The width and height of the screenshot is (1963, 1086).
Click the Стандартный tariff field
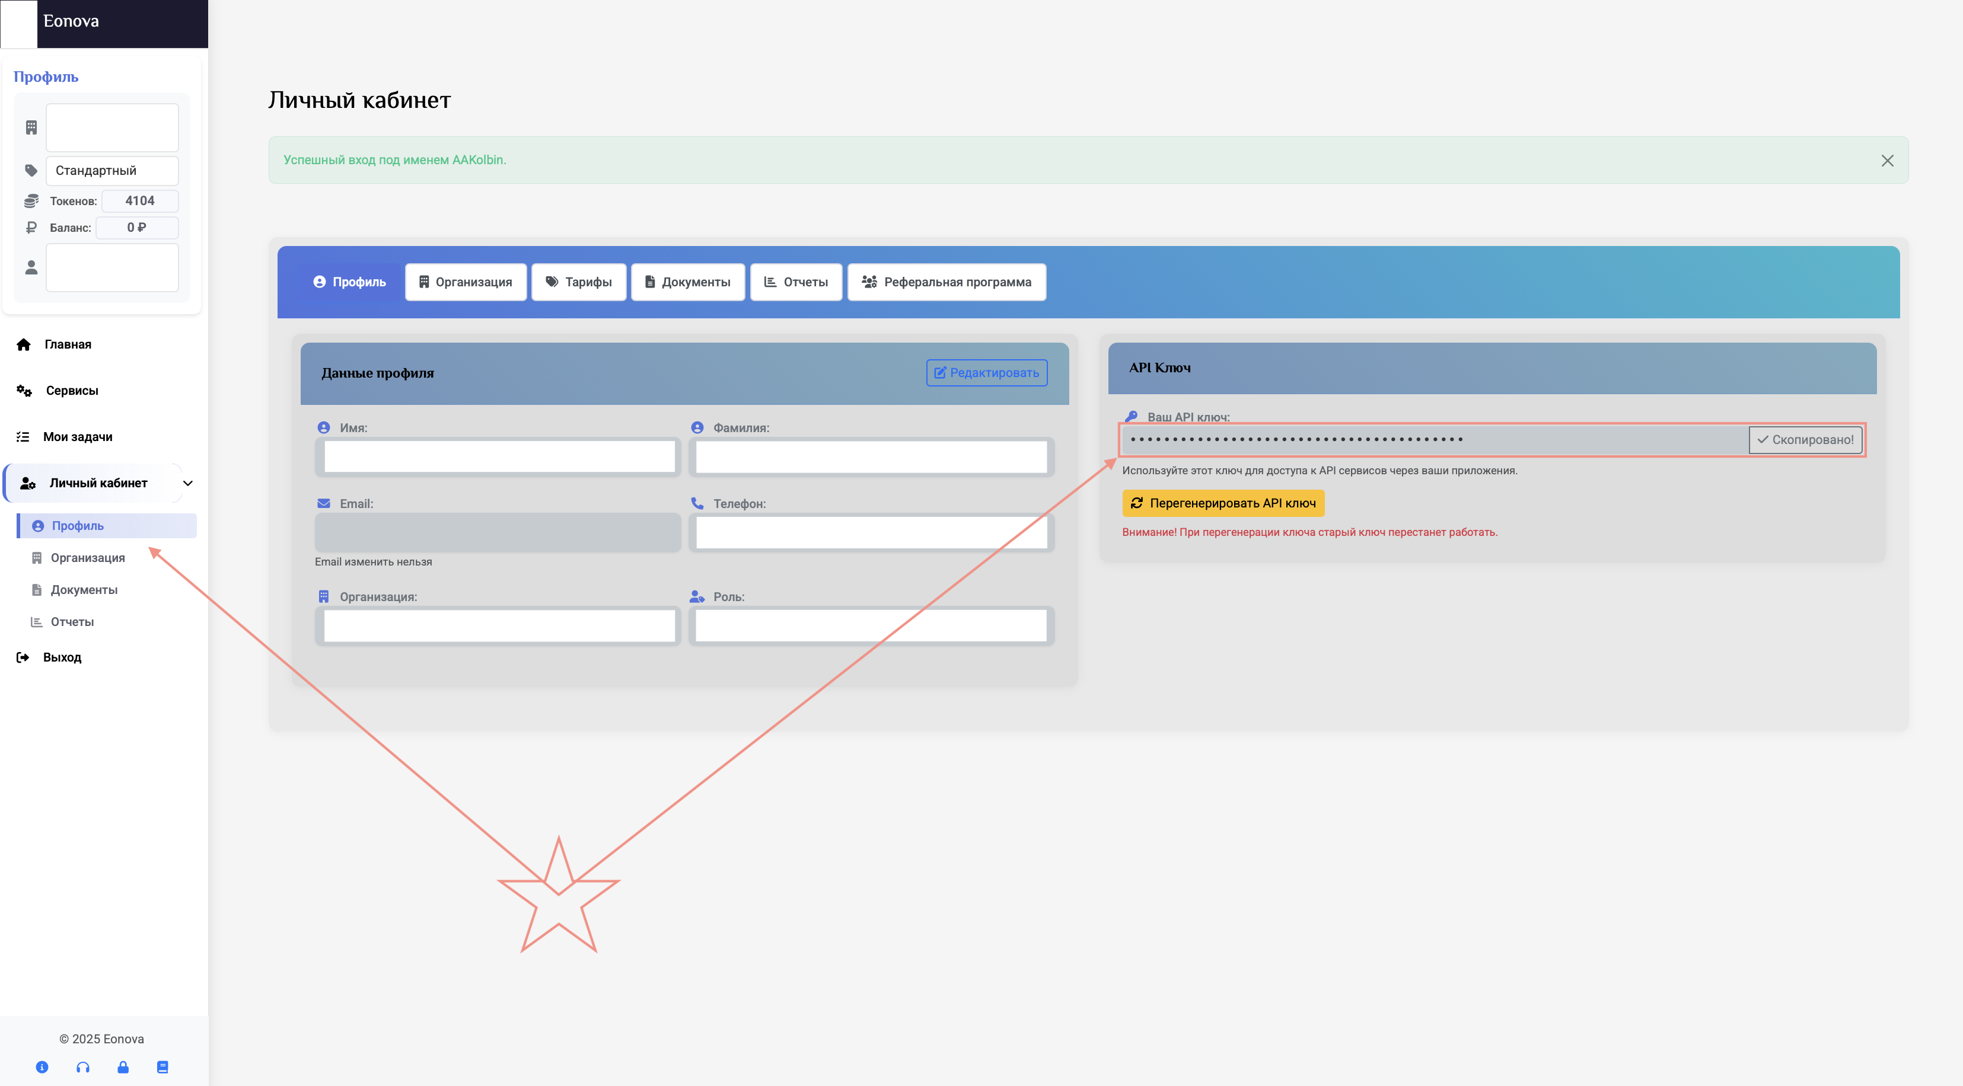point(112,171)
